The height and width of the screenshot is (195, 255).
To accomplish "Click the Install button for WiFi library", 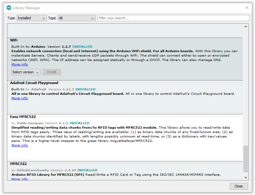I will point(52,72).
